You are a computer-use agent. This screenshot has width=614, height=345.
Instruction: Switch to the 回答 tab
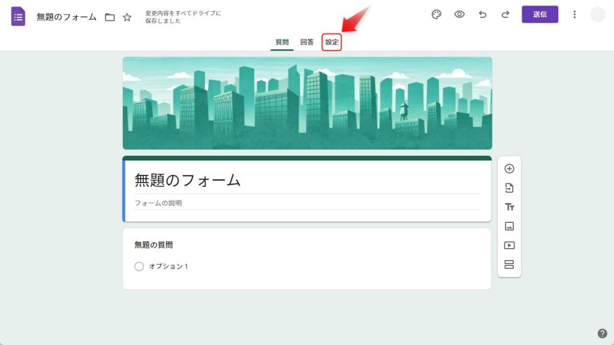[307, 43]
